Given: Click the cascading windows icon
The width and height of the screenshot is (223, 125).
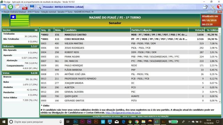Looking at the screenshot, I should (x=205, y=7).
